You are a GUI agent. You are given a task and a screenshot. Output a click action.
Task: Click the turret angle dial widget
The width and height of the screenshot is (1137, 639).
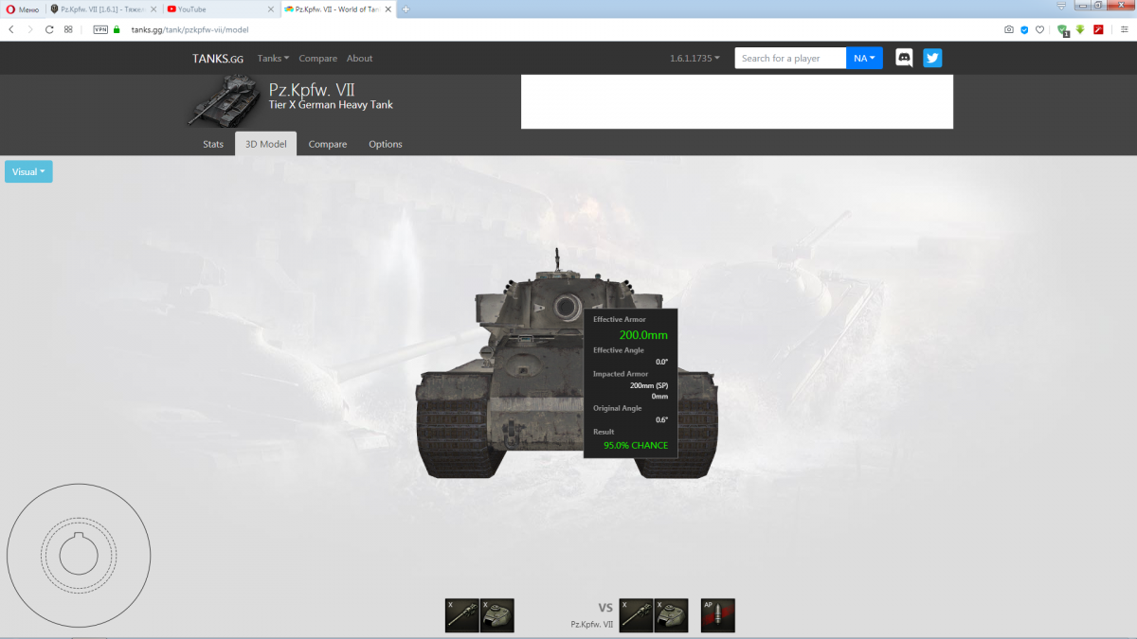click(x=79, y=555)
